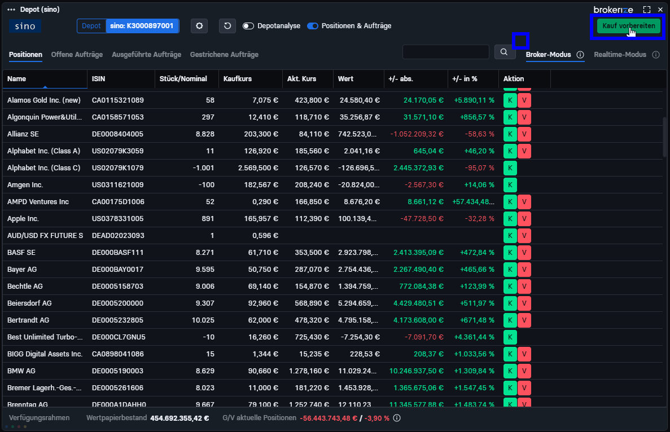Click the Bayer AG position name
This screenshot has height=432, width=670.
tap(22, 270)
